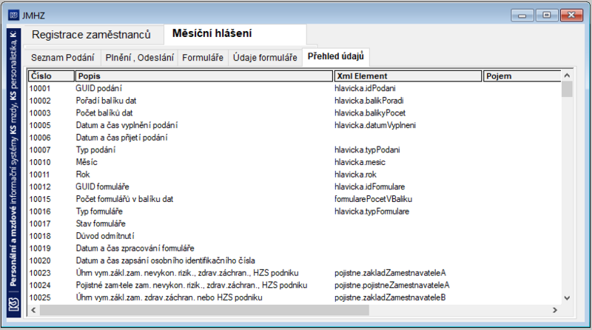The height and width of the screenshot is (330, 592).
Task: Minimize the JMHZ window
Action: 522,16
